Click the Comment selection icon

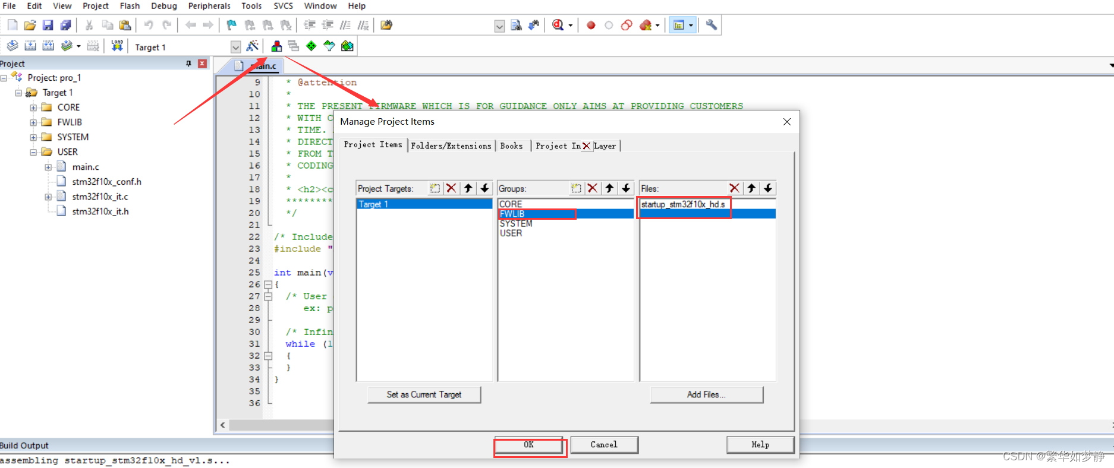(345, 25)
